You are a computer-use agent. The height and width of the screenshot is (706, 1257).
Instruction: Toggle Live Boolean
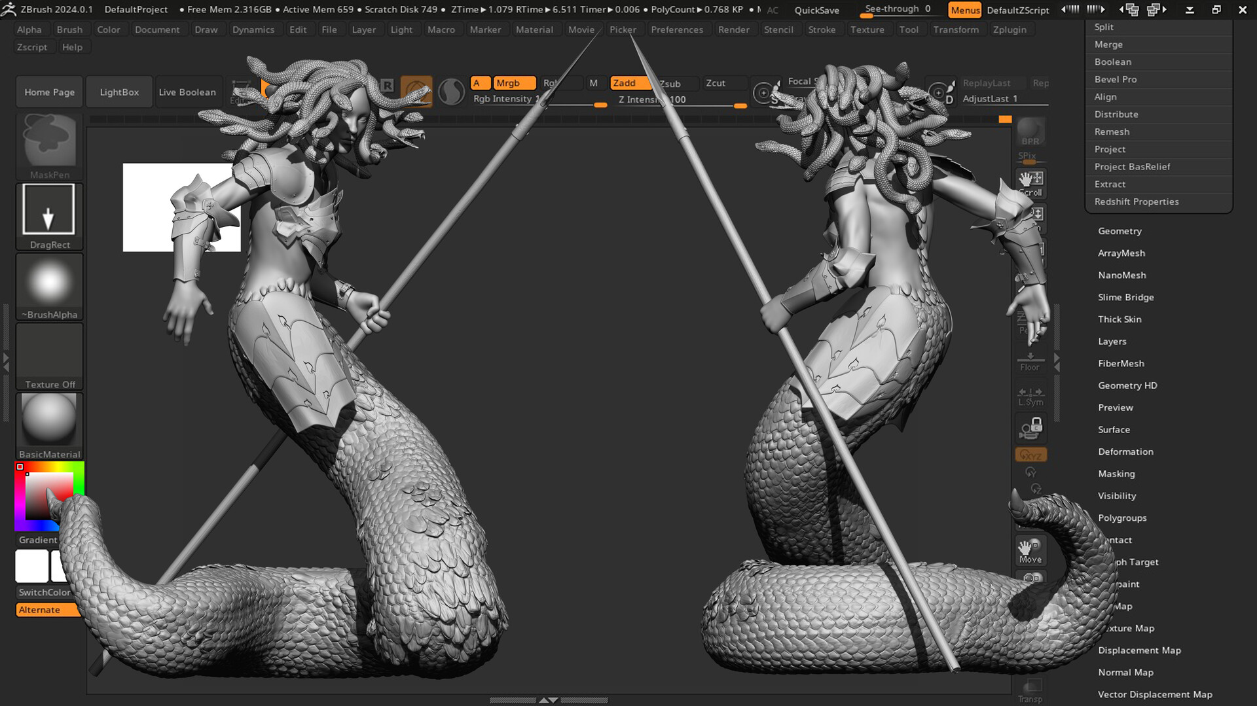tap(187, 92)
